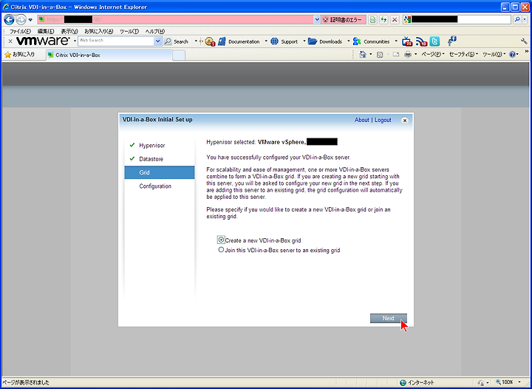Click the vmware toolbar logo
This screenshot has height=389, width=532.
(x=43, y=41)
